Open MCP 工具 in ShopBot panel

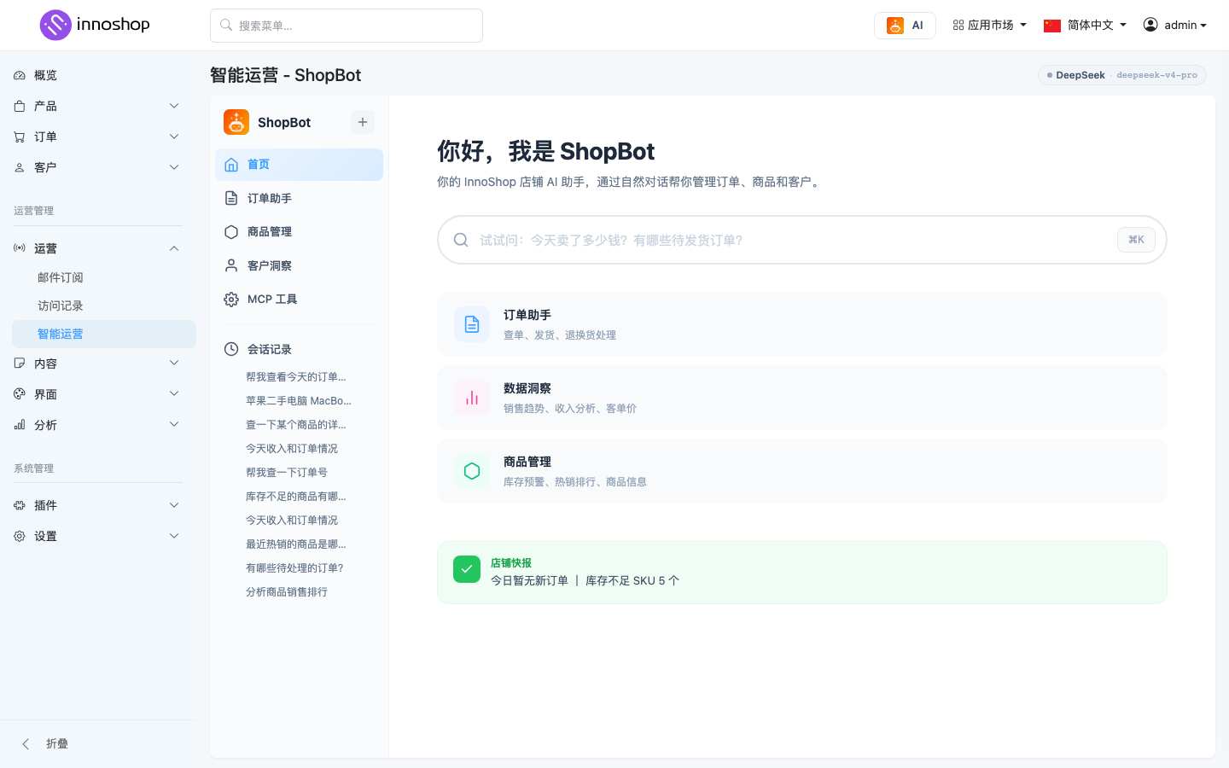(x=299, y=300)
